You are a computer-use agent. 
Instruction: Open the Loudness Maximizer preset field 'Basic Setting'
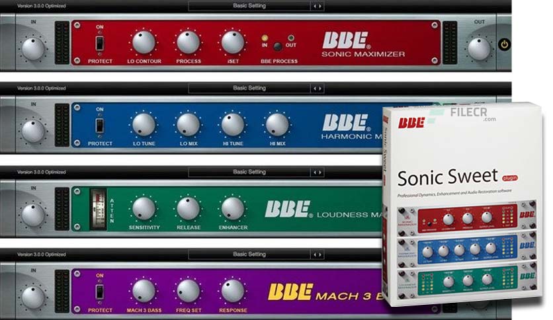pyautogui.click(x=249, y=172)
